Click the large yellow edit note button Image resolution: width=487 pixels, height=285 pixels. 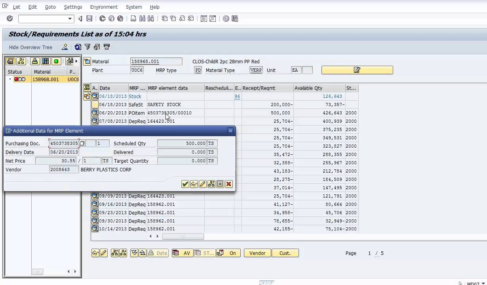point(357,70)
